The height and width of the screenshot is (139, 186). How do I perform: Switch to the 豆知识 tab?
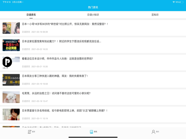[155, 15]
